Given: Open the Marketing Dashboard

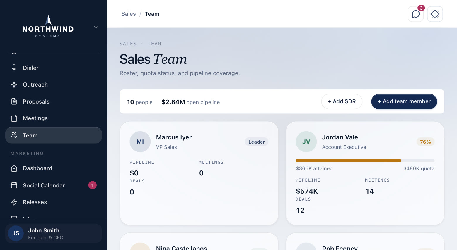Looking at the screenshot, I should (x=54, y=168).
